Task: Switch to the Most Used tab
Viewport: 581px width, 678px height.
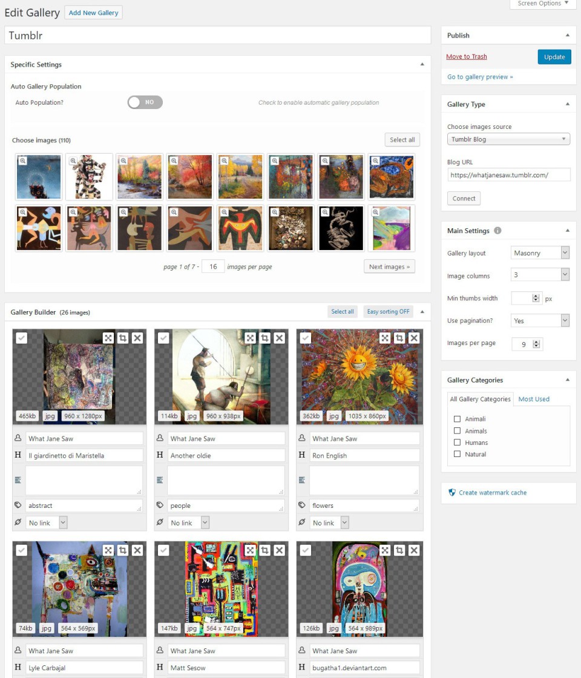Action: pos(534,399)
